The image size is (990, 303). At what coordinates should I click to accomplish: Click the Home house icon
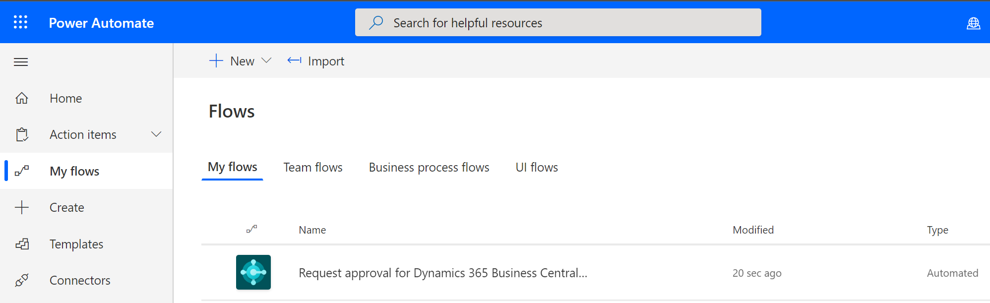coord(22,98)
